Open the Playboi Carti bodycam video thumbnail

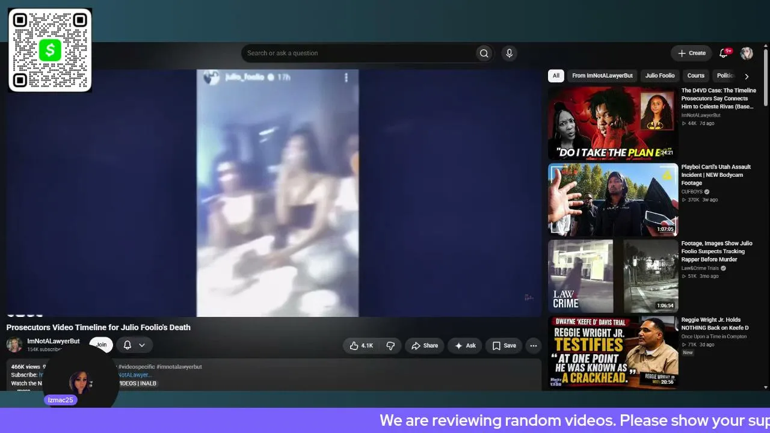[613, 200]
